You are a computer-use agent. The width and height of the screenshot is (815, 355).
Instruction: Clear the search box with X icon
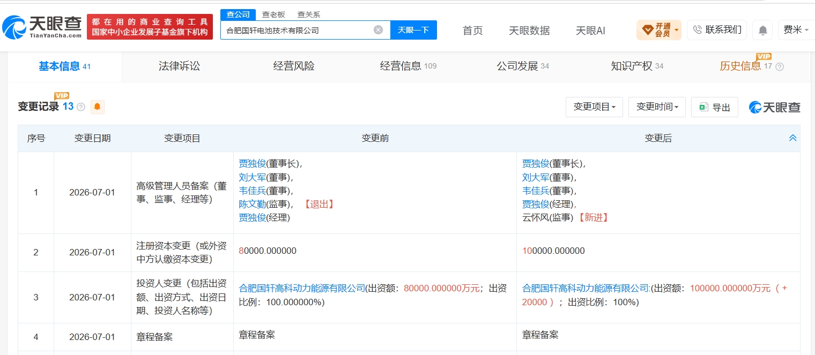coord(378,30)
